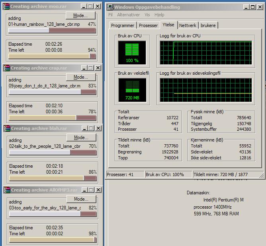This screenshot has width=266, height=246.
Task: Click crap.rar total progress bar at 78%
Action: tap(52, 118)
